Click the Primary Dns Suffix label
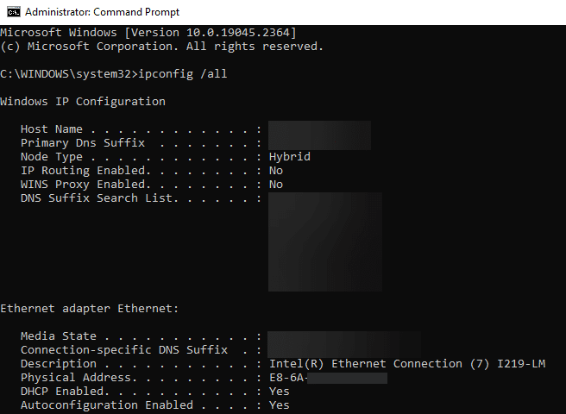 tap(83, 143)
